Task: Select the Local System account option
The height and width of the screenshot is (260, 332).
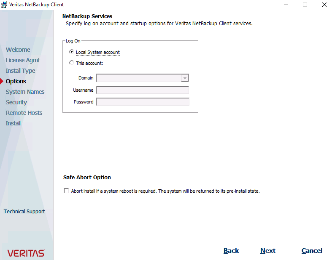Action: point(71,52)
